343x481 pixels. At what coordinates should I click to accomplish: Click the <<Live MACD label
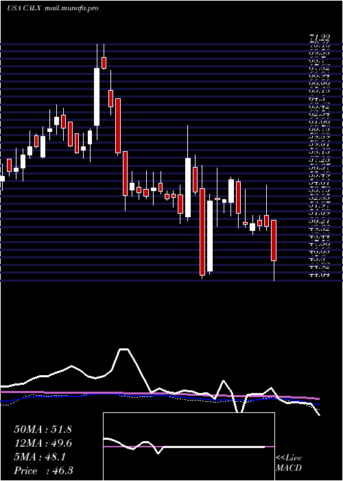pyautogui.click(x=289, y=463)
